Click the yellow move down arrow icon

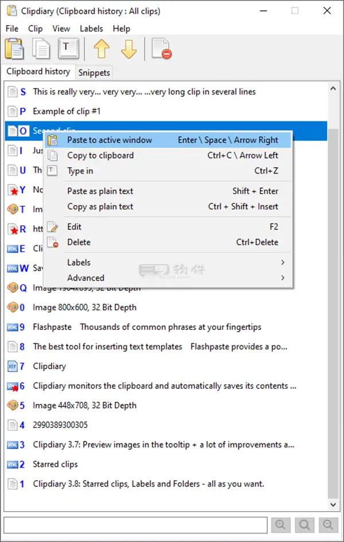[129, 49]
